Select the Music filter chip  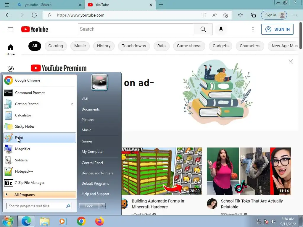(80, 46)
